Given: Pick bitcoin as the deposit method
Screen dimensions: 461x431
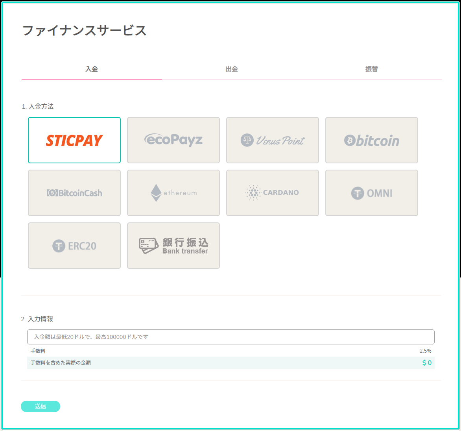Looking at the screenshot, I should [x=372, y=140].
